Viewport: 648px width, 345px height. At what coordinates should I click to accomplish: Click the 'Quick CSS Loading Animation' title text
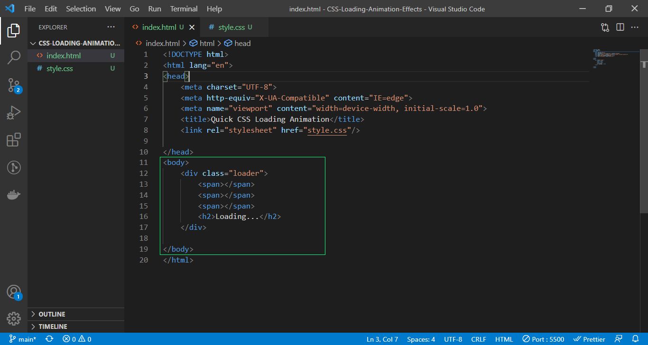pos(270,119)
